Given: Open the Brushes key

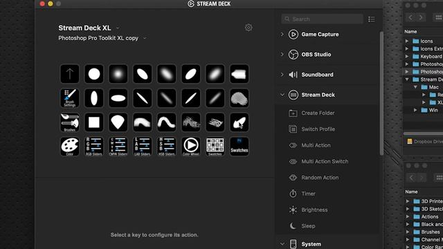Looking at the screenshot, I should pos(69,122).
